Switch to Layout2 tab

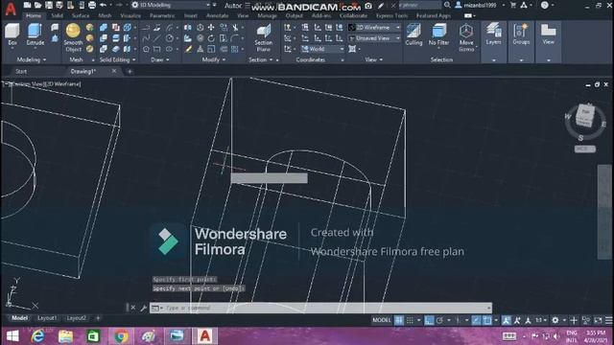[76, 318]
